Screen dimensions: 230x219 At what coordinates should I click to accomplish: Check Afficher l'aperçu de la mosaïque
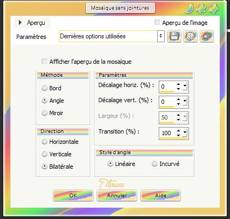pos(44,61)
